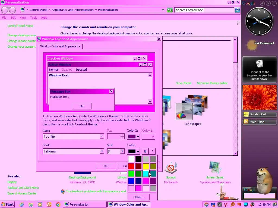Launch the media player taskbar icon
This screenshot has height=208, width=278.
40,204
